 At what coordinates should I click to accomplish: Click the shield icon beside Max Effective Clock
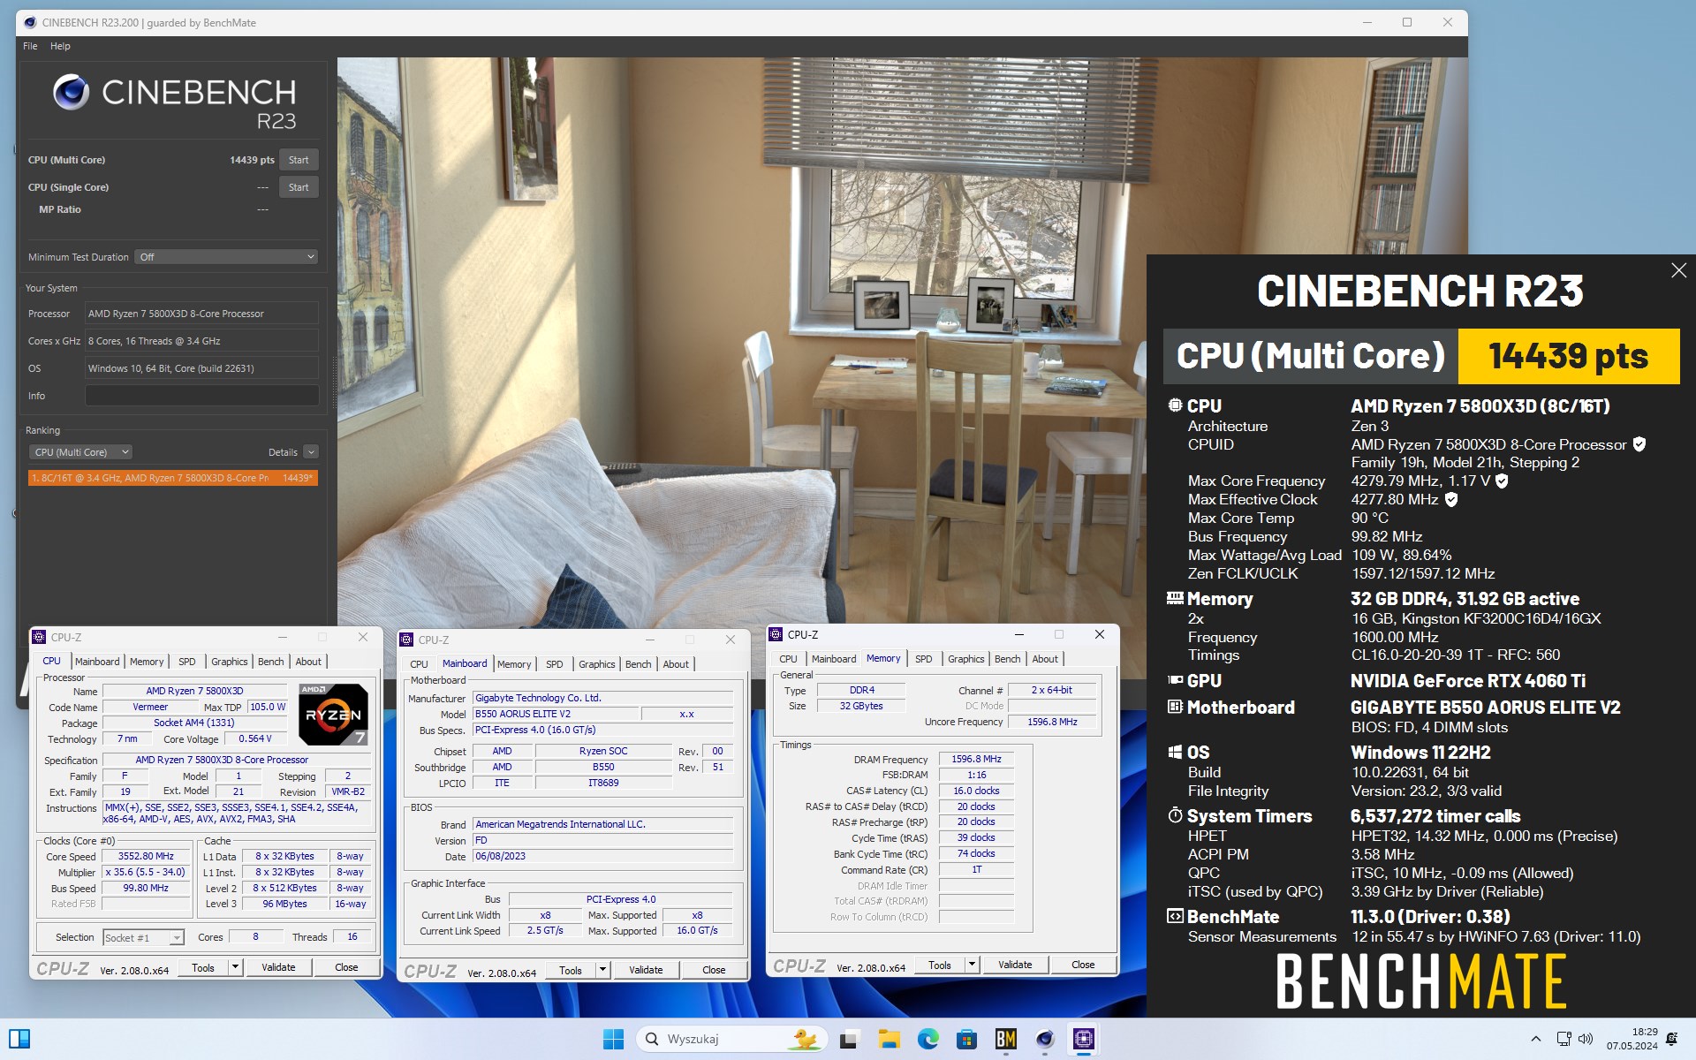[x=1451, y=500]
